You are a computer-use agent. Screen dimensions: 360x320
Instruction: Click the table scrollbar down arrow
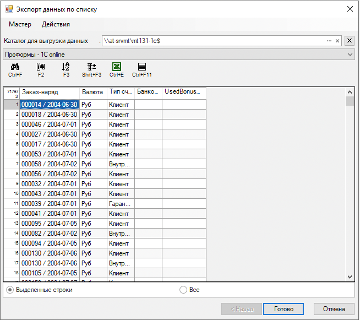350,276
